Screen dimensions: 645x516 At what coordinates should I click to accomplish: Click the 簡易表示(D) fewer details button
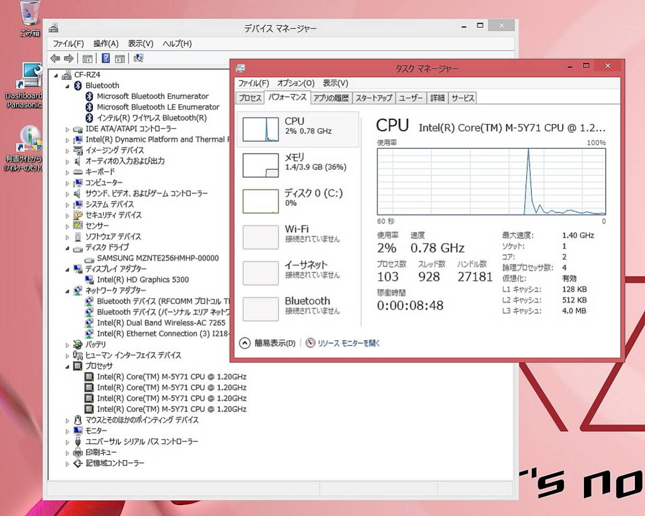[x=268, y=343]
